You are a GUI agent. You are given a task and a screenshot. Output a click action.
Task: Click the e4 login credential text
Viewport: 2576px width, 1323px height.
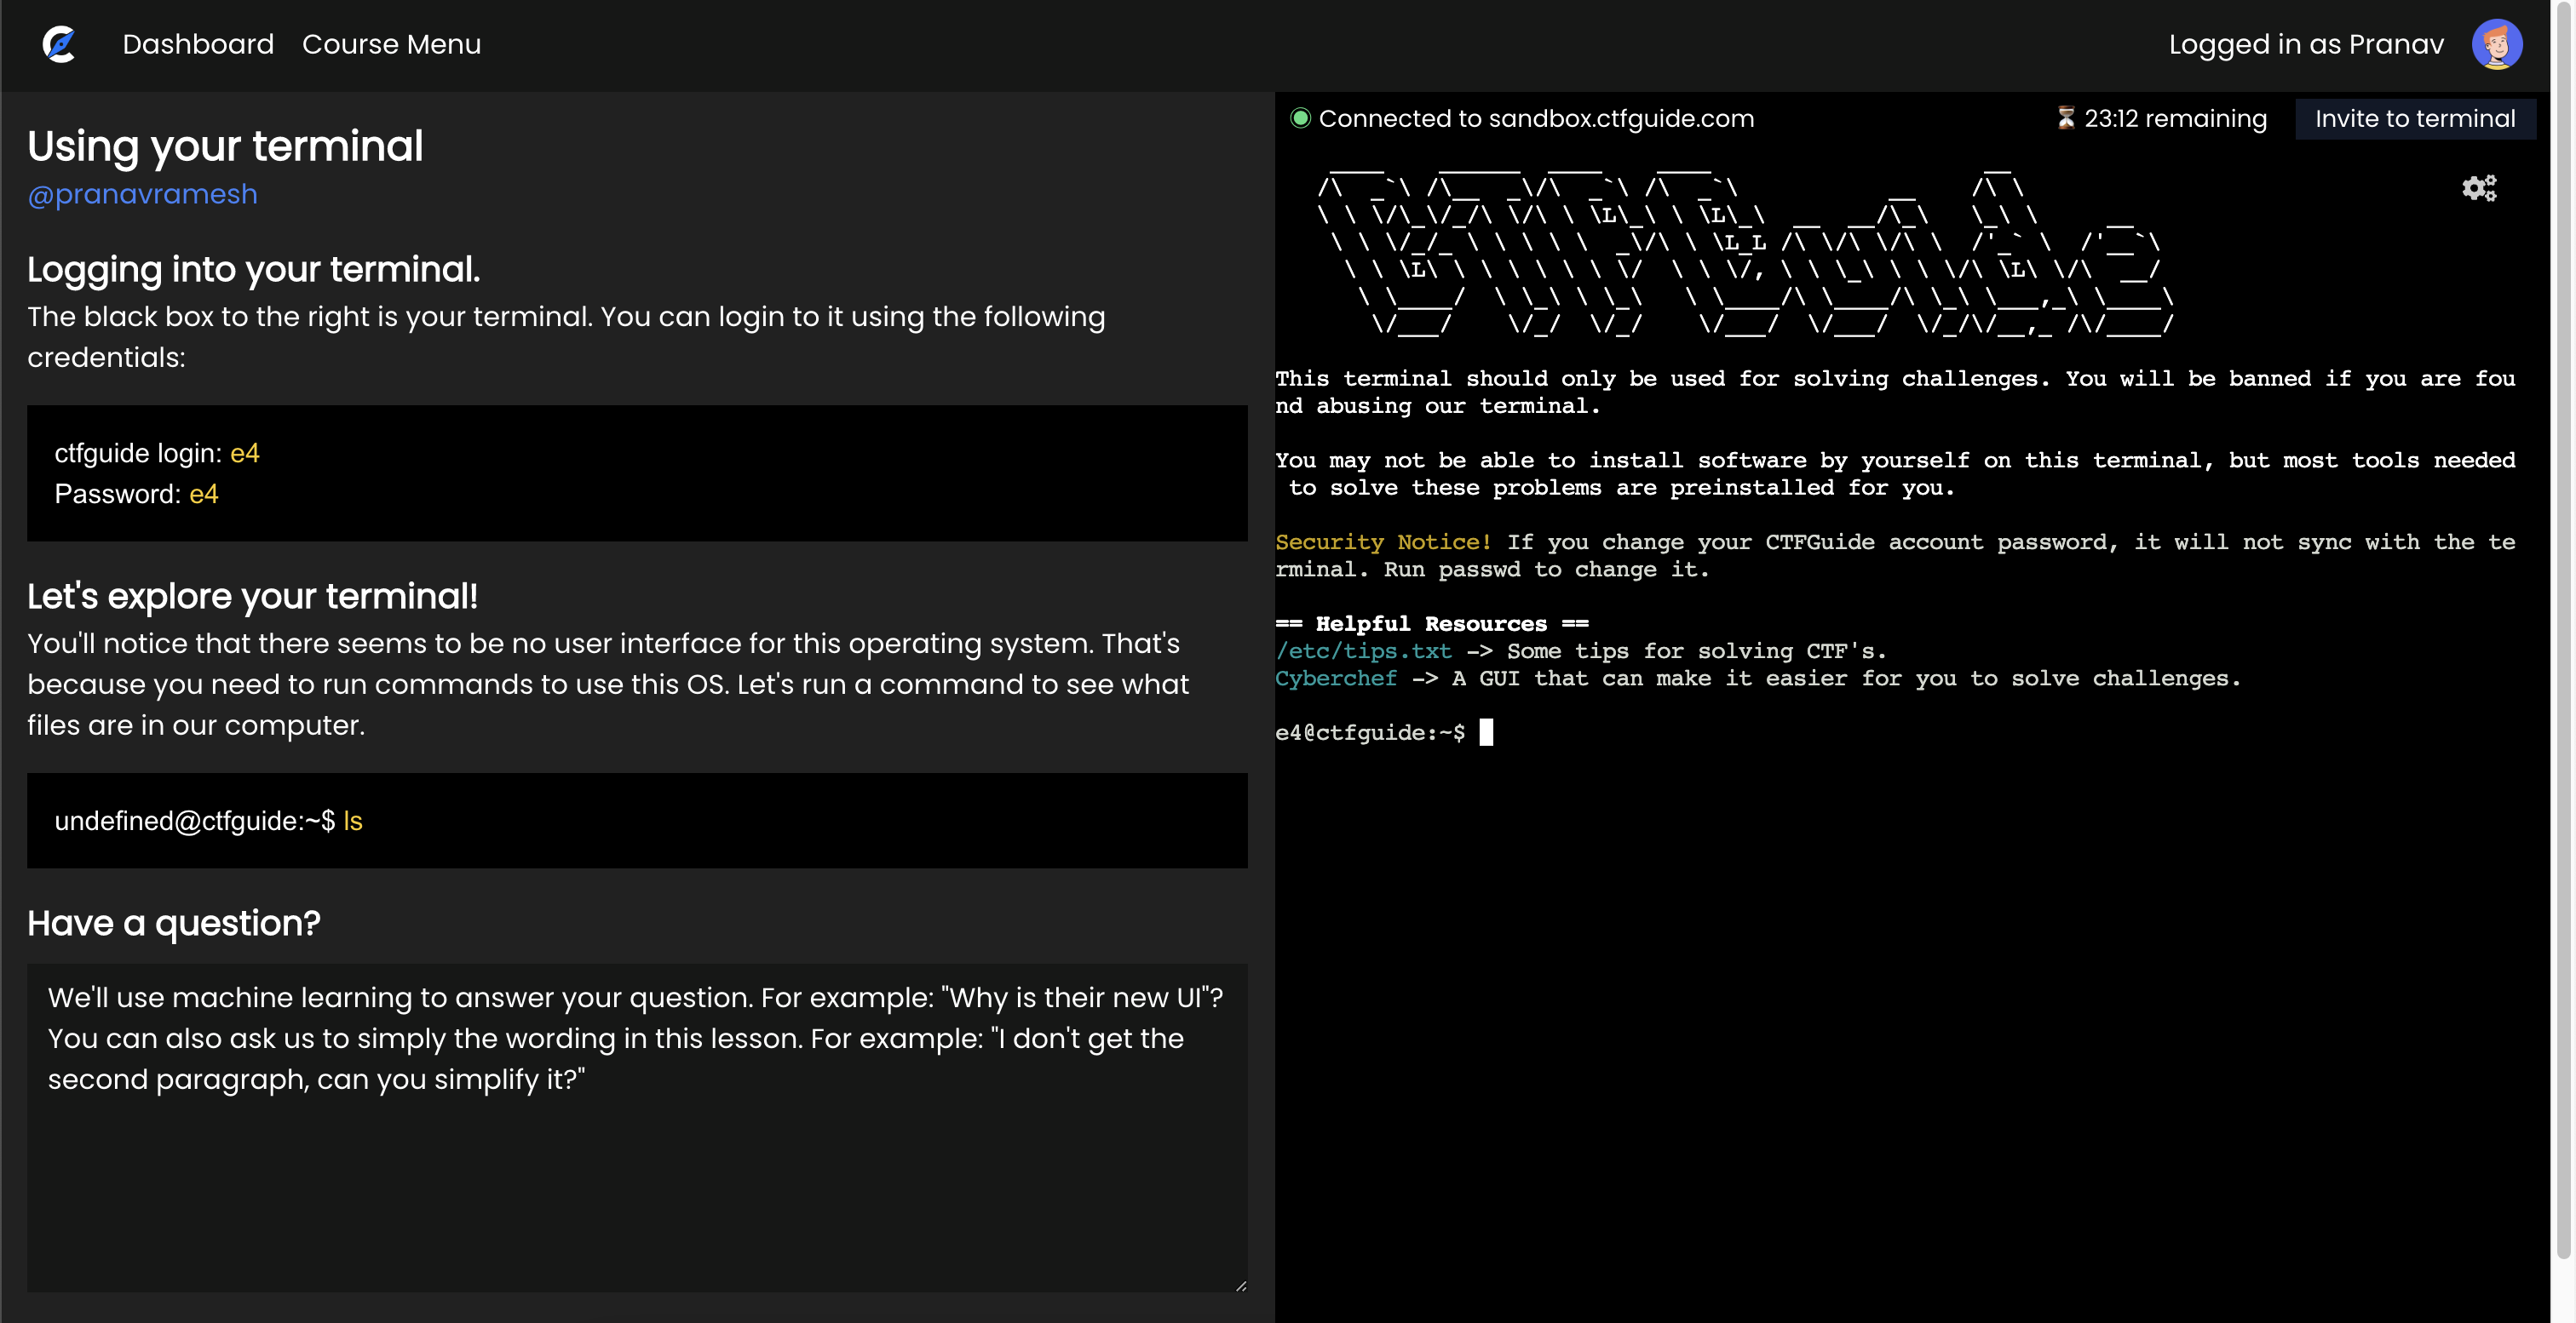[x=245, y=453]
